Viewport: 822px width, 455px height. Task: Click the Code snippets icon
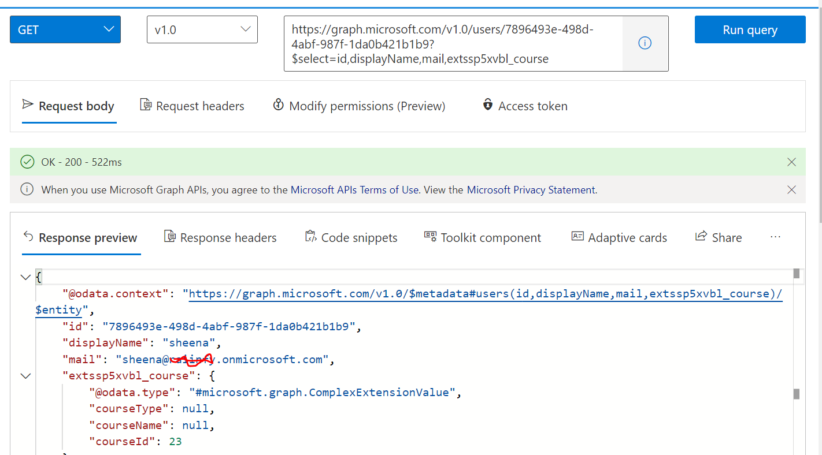(310, 236)
